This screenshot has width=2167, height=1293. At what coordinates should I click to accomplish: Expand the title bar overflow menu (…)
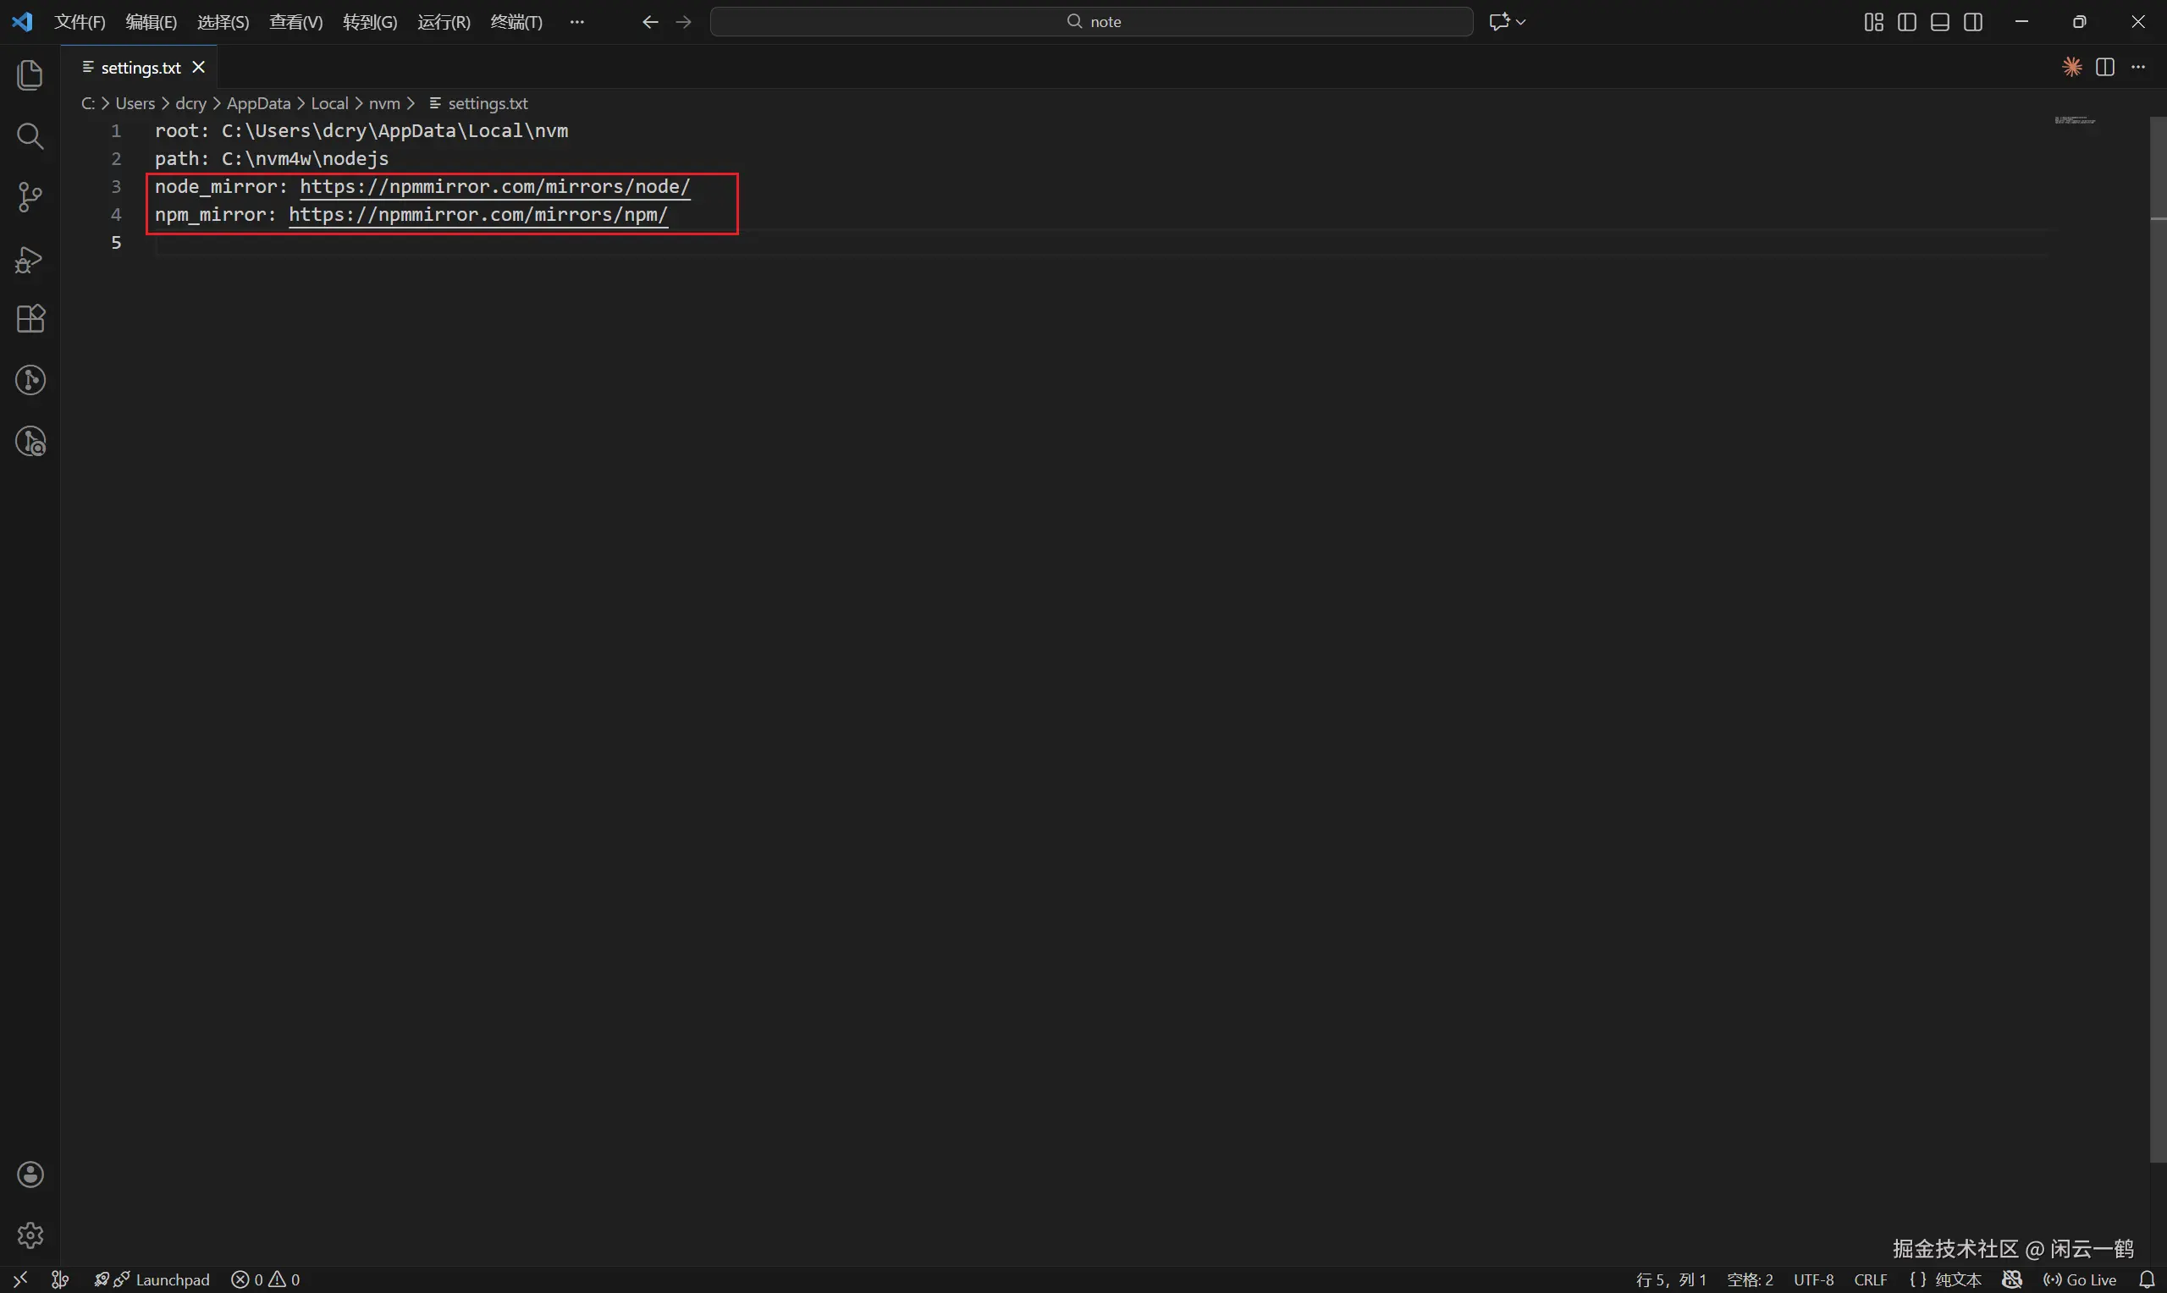576,22
